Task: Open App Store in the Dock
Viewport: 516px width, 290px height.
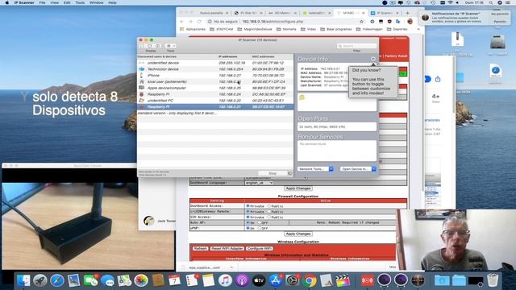Action: pyautogui.click(x=276, y=280)
